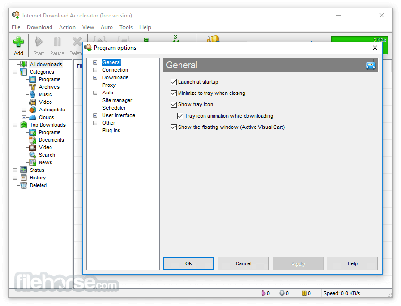
Task: Click the Search magnifier icon in sidebar
Action: (x=33, y=155)
